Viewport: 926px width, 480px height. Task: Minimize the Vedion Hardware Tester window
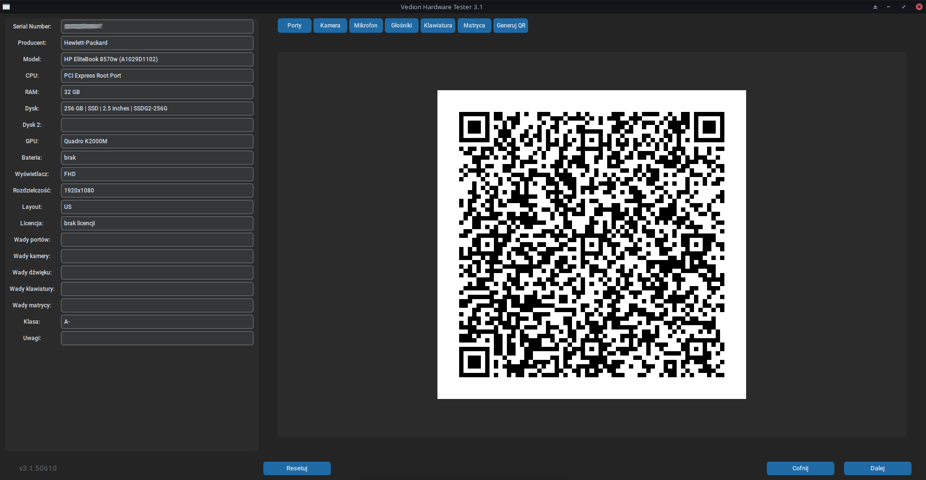tap(888, 7)
